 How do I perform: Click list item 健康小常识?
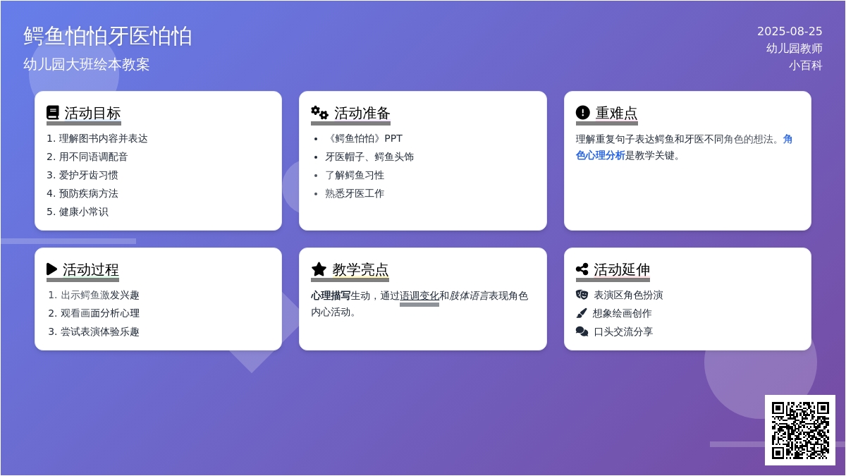83,212
